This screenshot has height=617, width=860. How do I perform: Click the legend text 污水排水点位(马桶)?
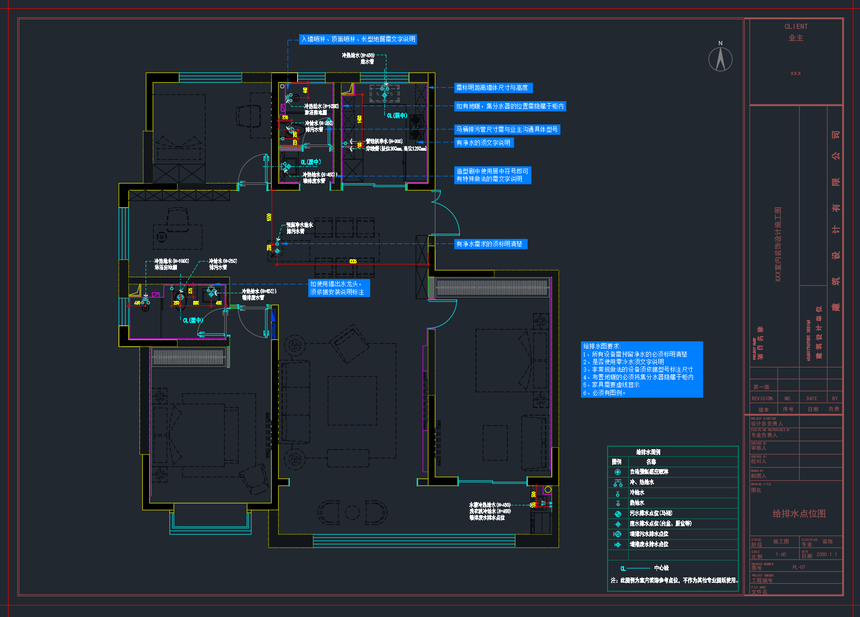[651, 513]
